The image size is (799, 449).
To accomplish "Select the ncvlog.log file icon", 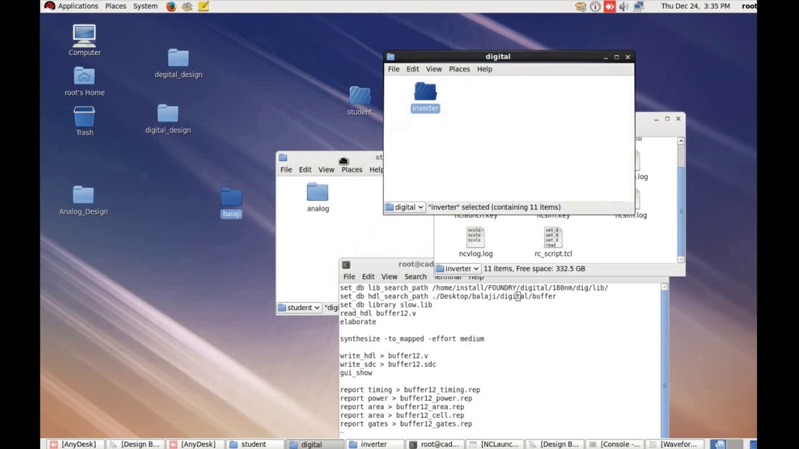I will [x=475, y=237].
